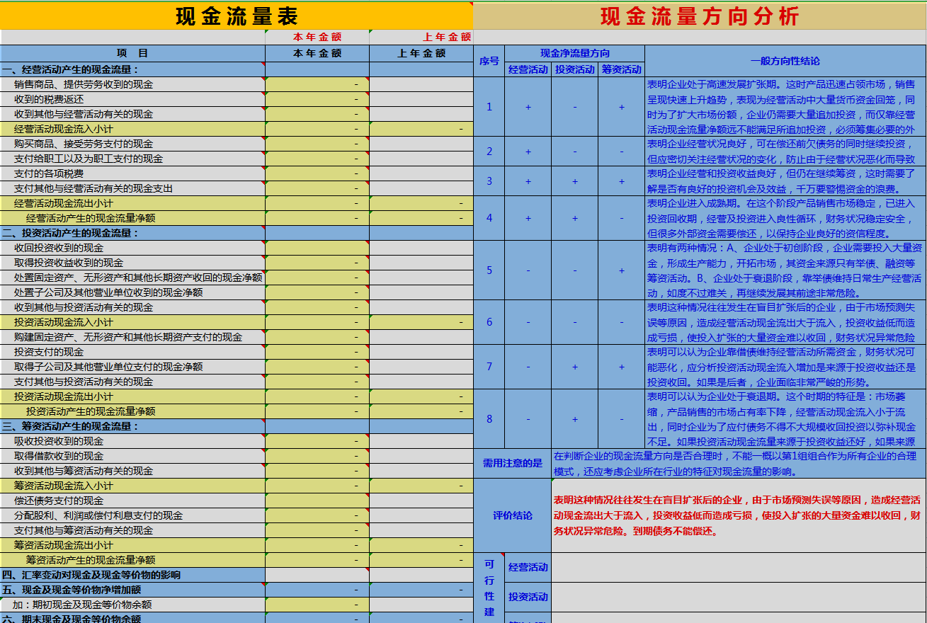
Task: Click 本年金额 cell for 支付的各项税费
Action: pyautogui.click(x=317, y=173)
